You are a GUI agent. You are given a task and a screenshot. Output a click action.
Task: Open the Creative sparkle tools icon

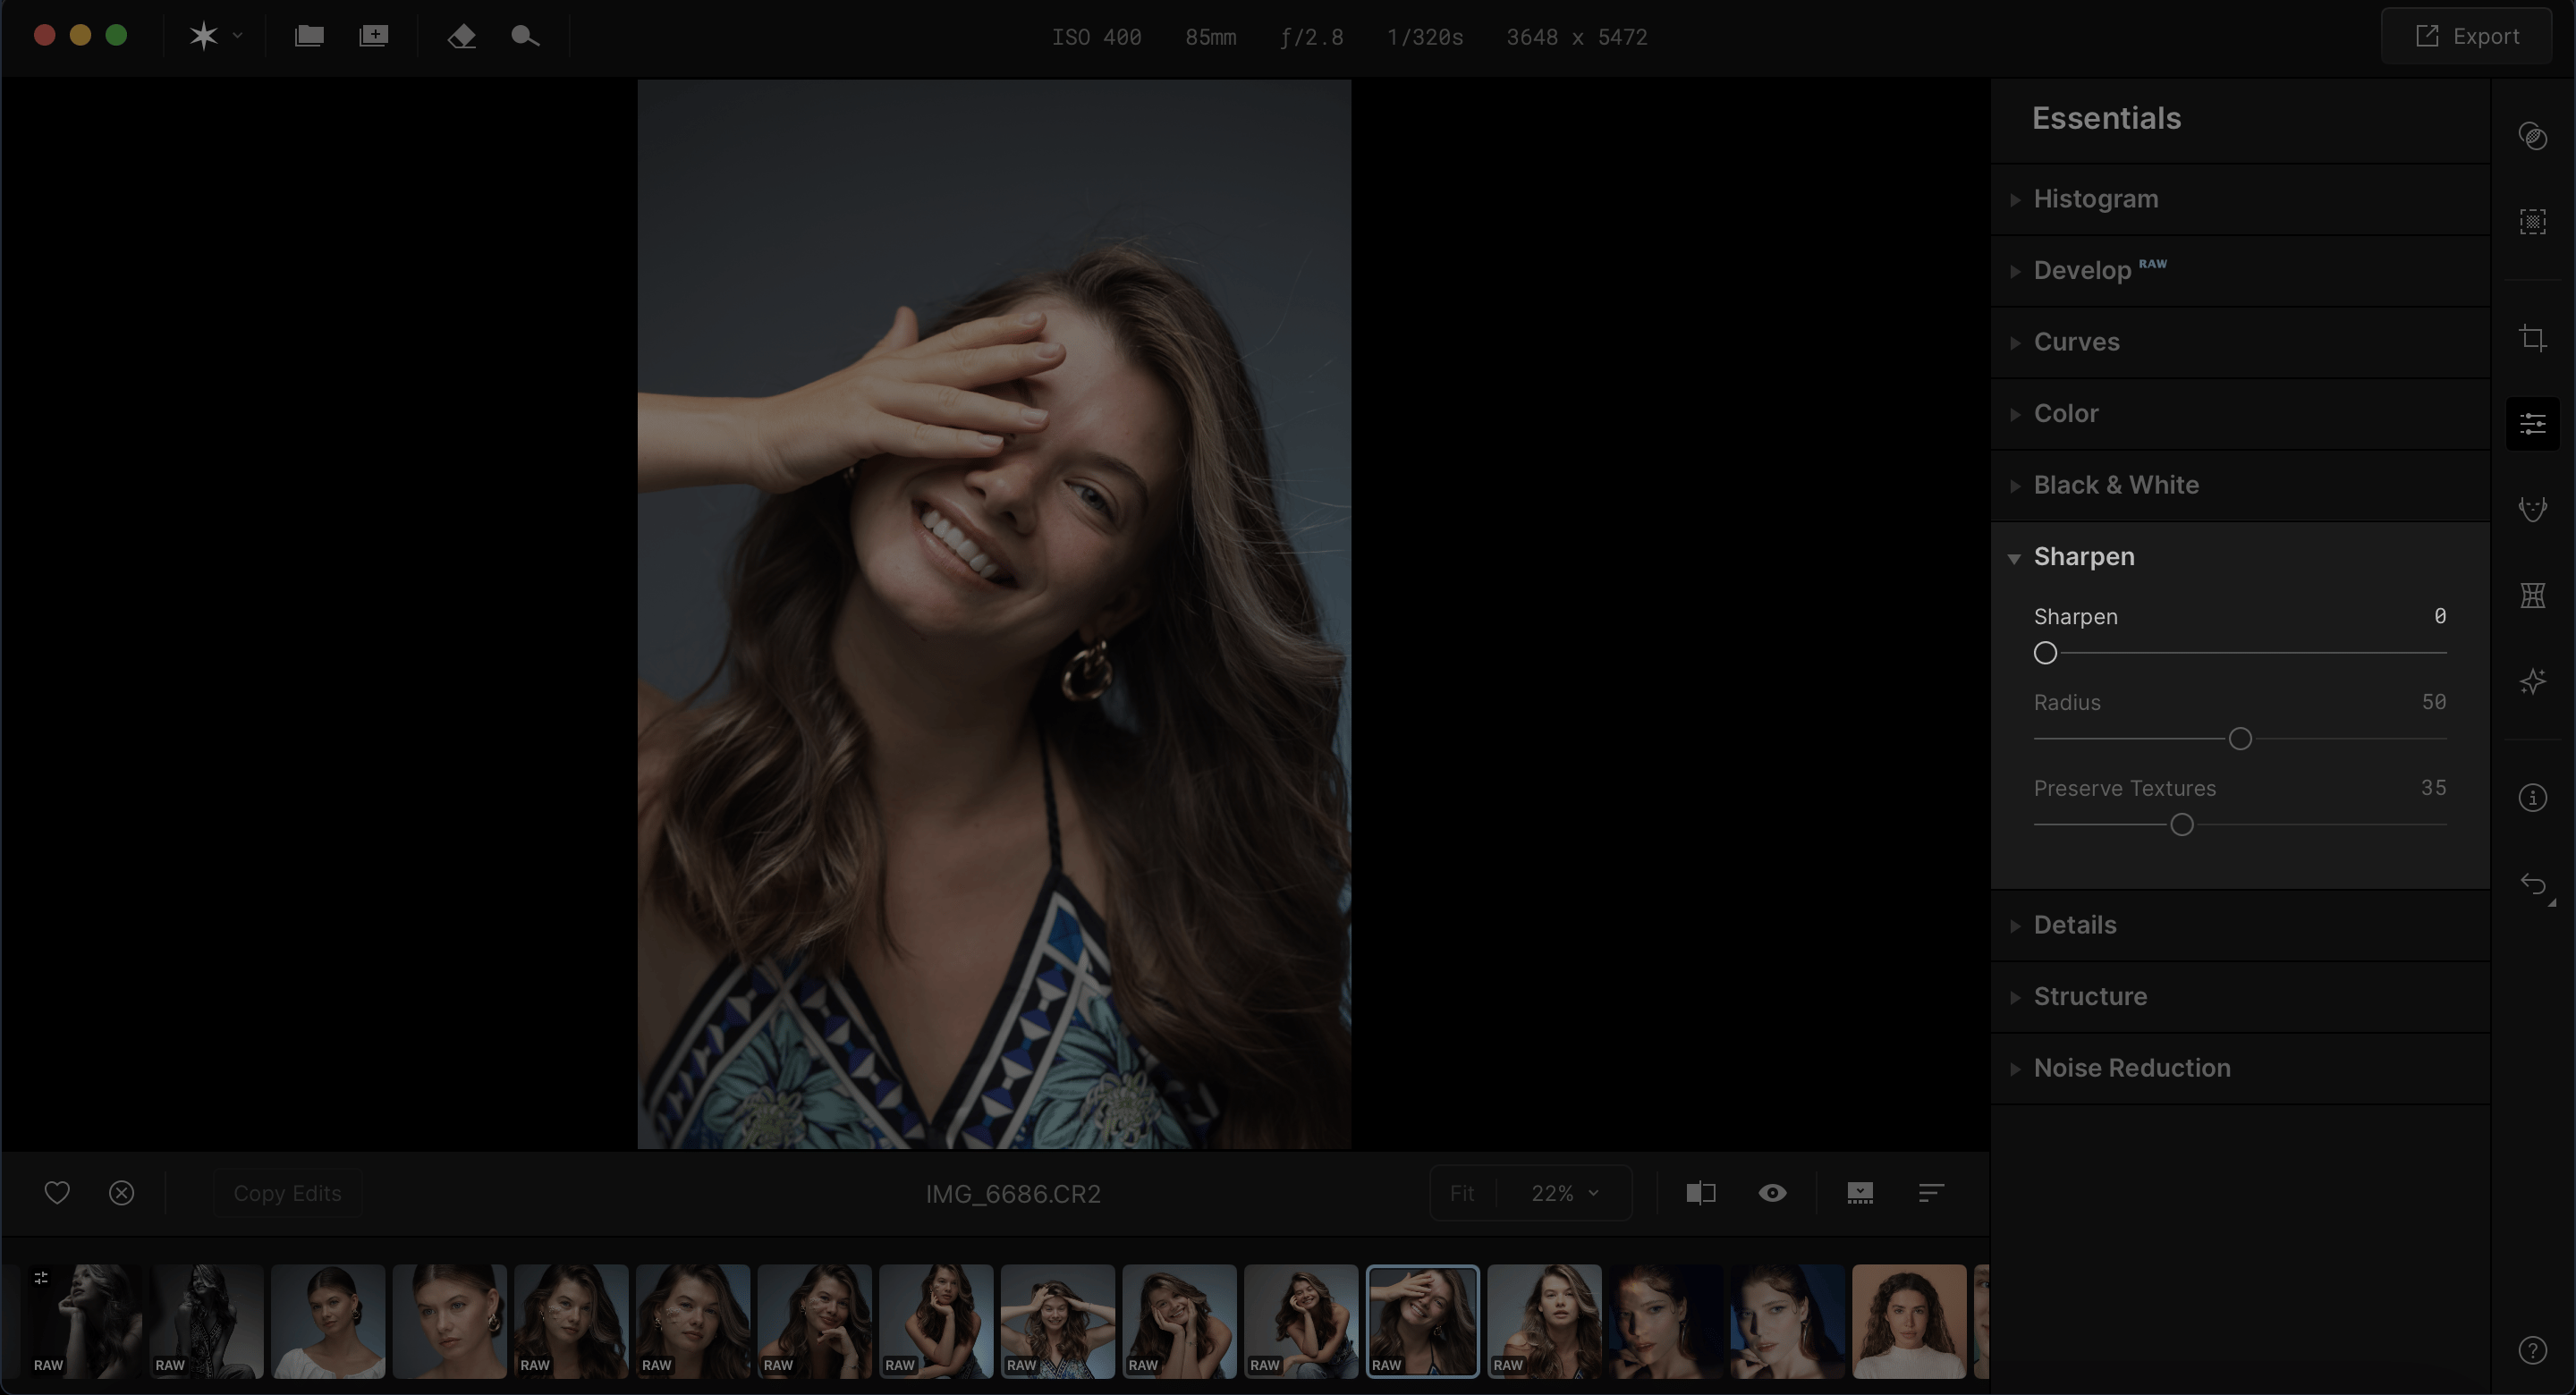coord(2532,682)
